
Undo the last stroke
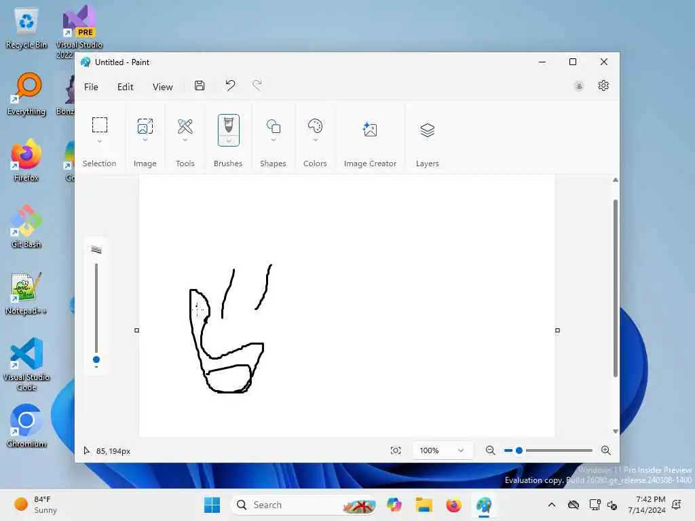229,85
